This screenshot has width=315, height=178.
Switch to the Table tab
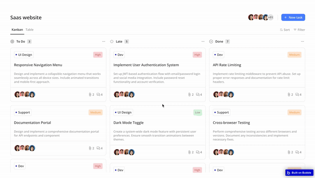(x=30, y=30)
